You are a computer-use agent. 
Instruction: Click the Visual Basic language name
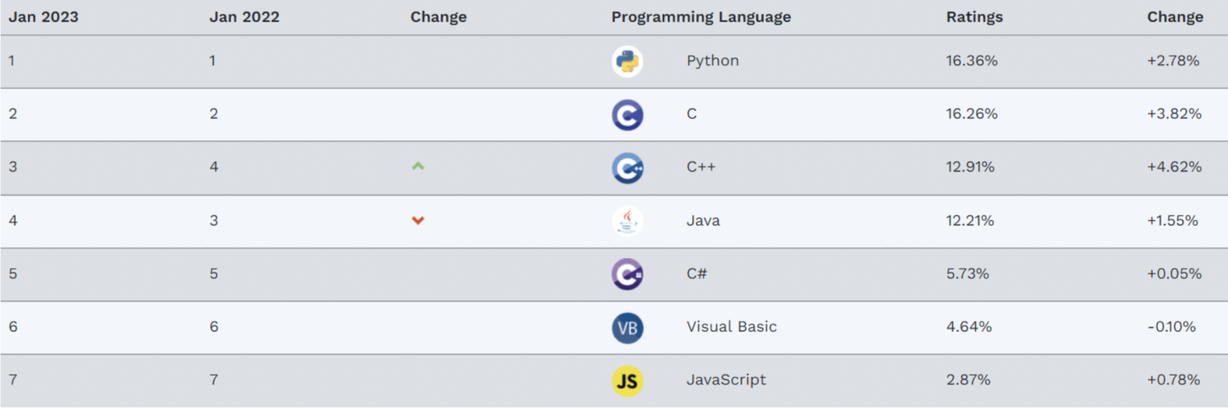pos(731,327)
